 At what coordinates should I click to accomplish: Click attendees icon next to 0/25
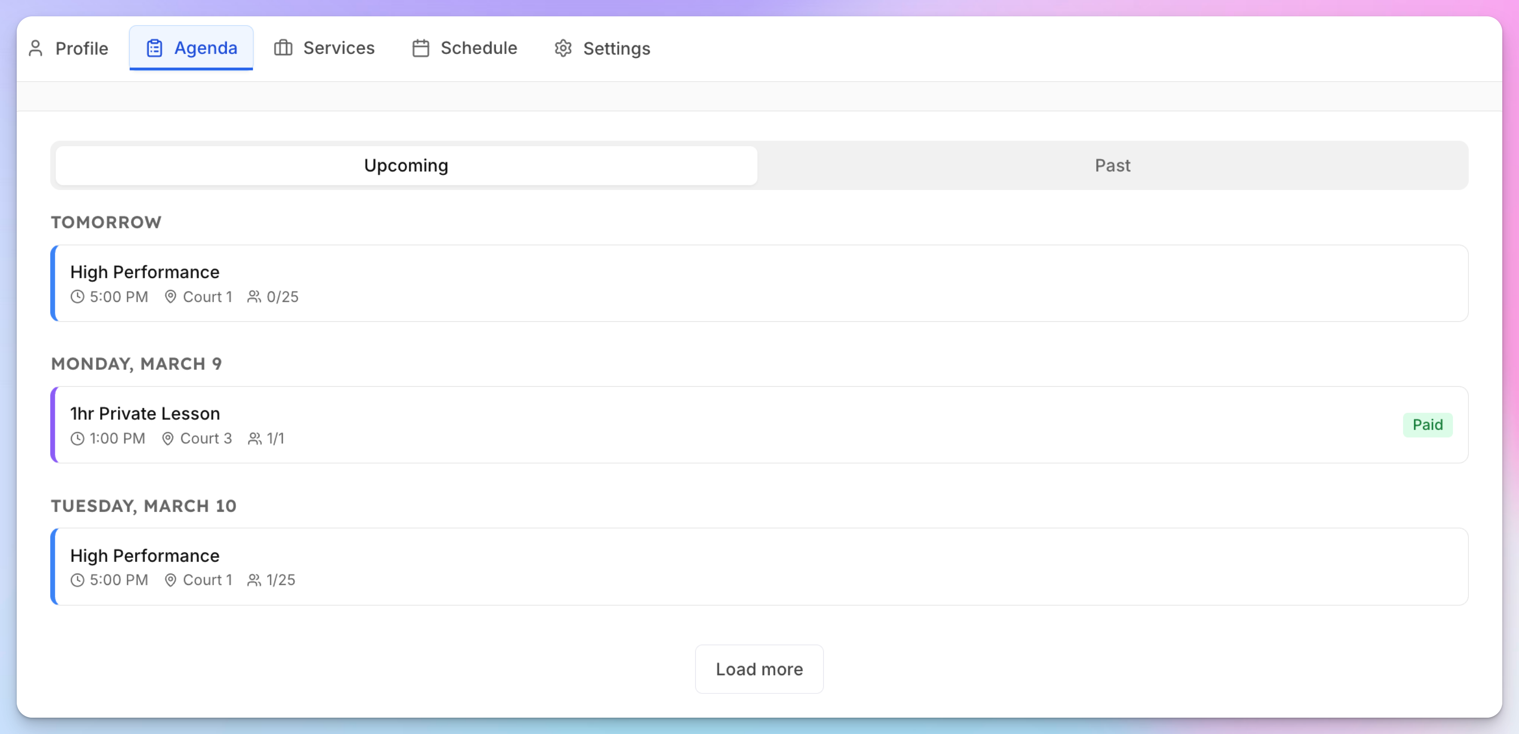(x=254, y=297)
